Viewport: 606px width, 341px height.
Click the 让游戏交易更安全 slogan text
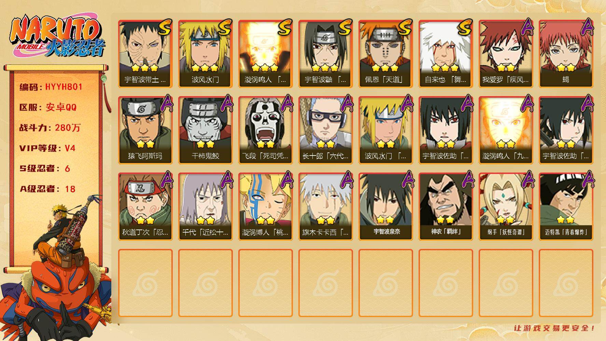coord(554,328)
